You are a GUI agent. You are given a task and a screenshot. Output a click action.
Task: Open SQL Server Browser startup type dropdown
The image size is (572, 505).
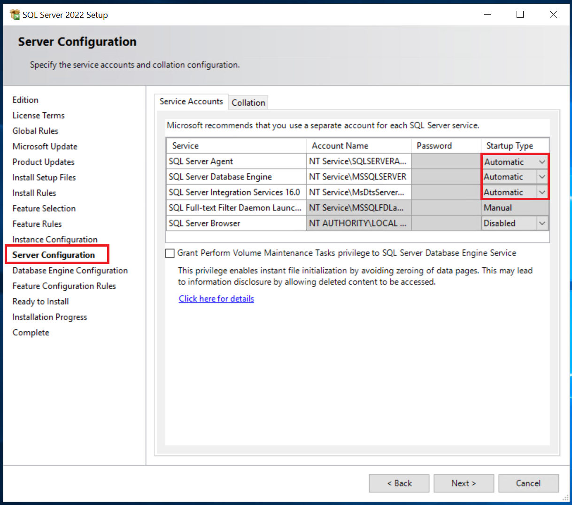pos(542,224)
